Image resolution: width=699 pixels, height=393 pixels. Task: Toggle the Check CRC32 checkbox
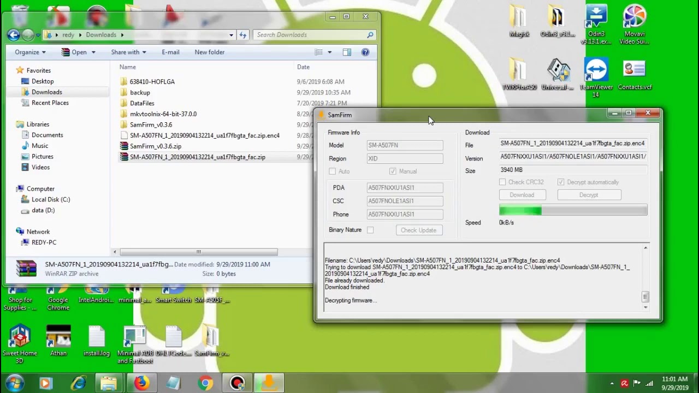[502, 182]
